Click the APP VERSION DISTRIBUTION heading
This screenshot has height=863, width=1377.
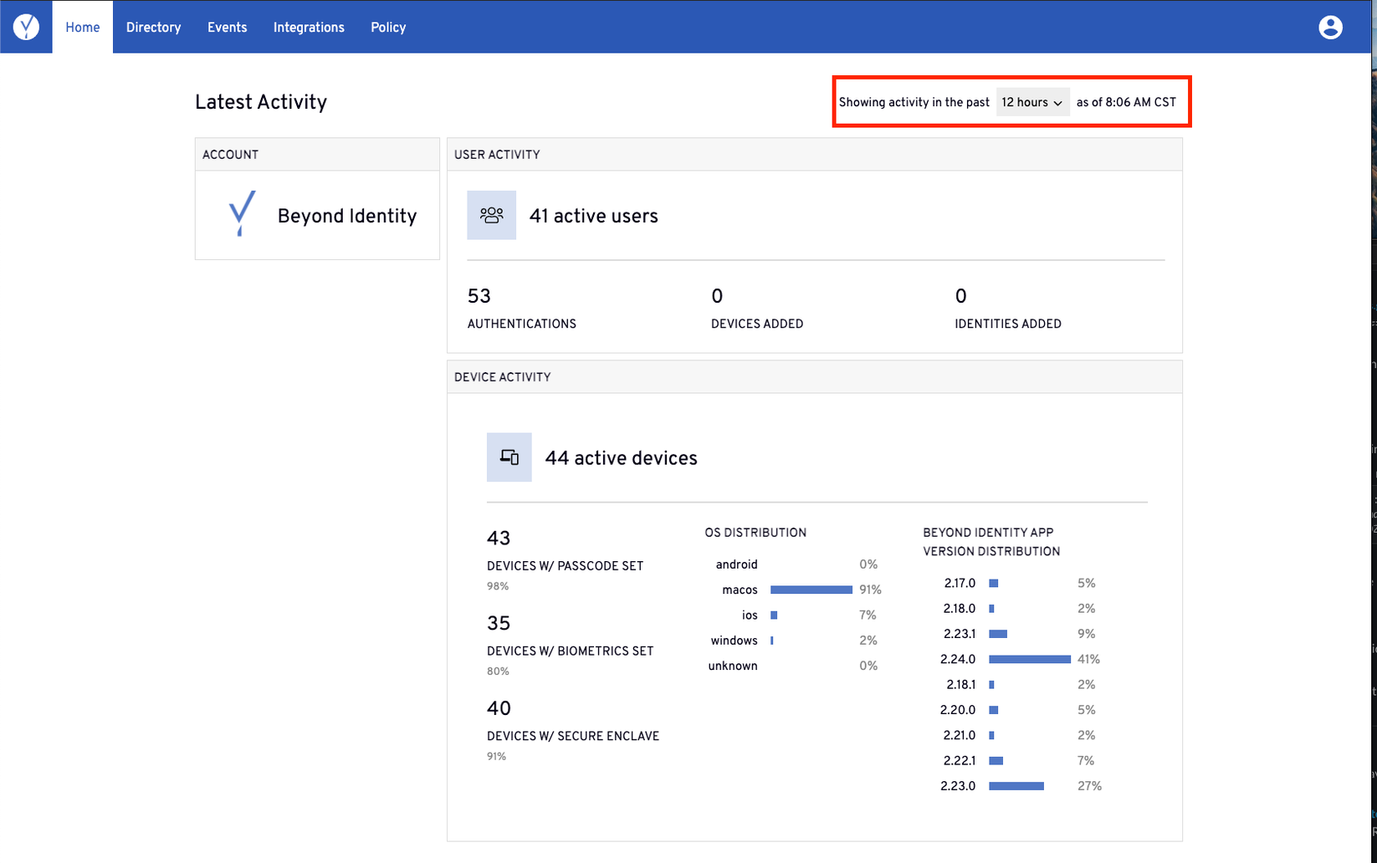click(991, 542)
